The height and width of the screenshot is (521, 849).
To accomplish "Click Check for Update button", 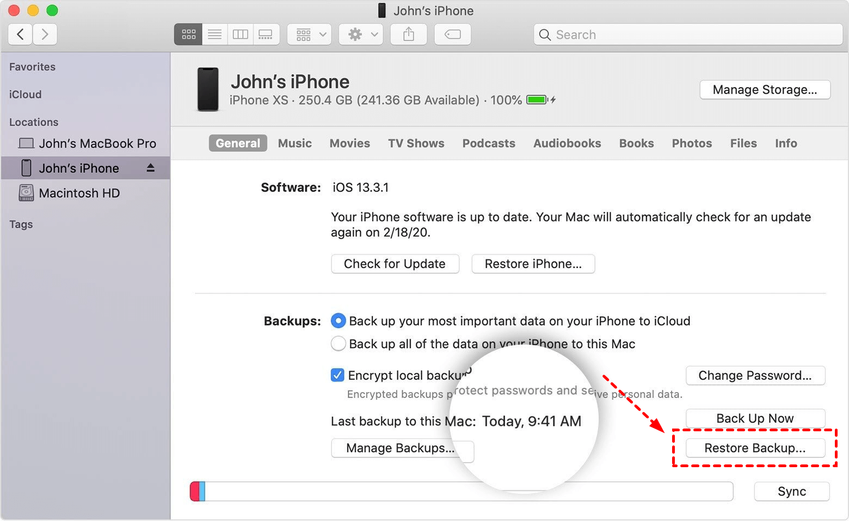I will [x=395, y=264].
